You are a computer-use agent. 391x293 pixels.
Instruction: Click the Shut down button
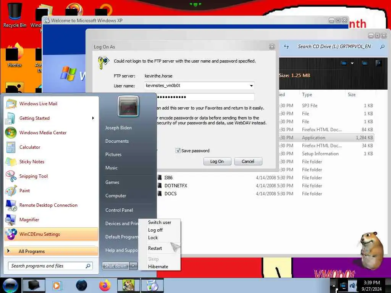(x=116, y=266)
